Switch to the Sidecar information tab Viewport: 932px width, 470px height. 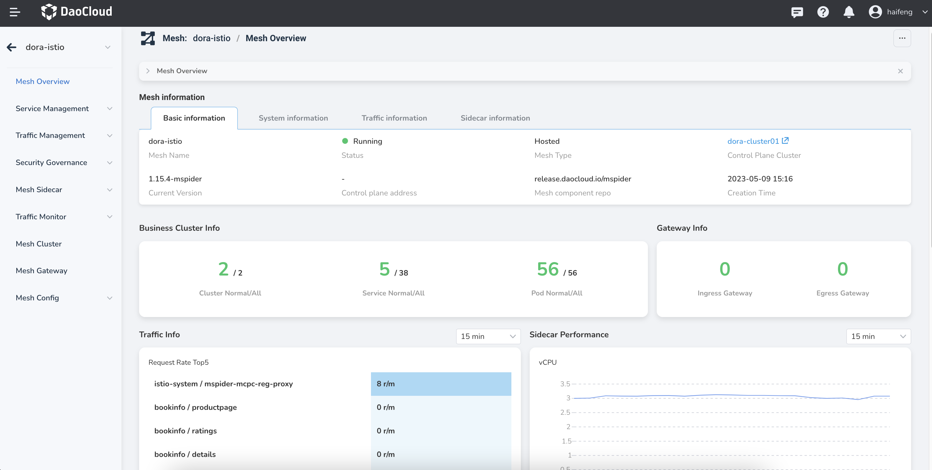[495, 118]
